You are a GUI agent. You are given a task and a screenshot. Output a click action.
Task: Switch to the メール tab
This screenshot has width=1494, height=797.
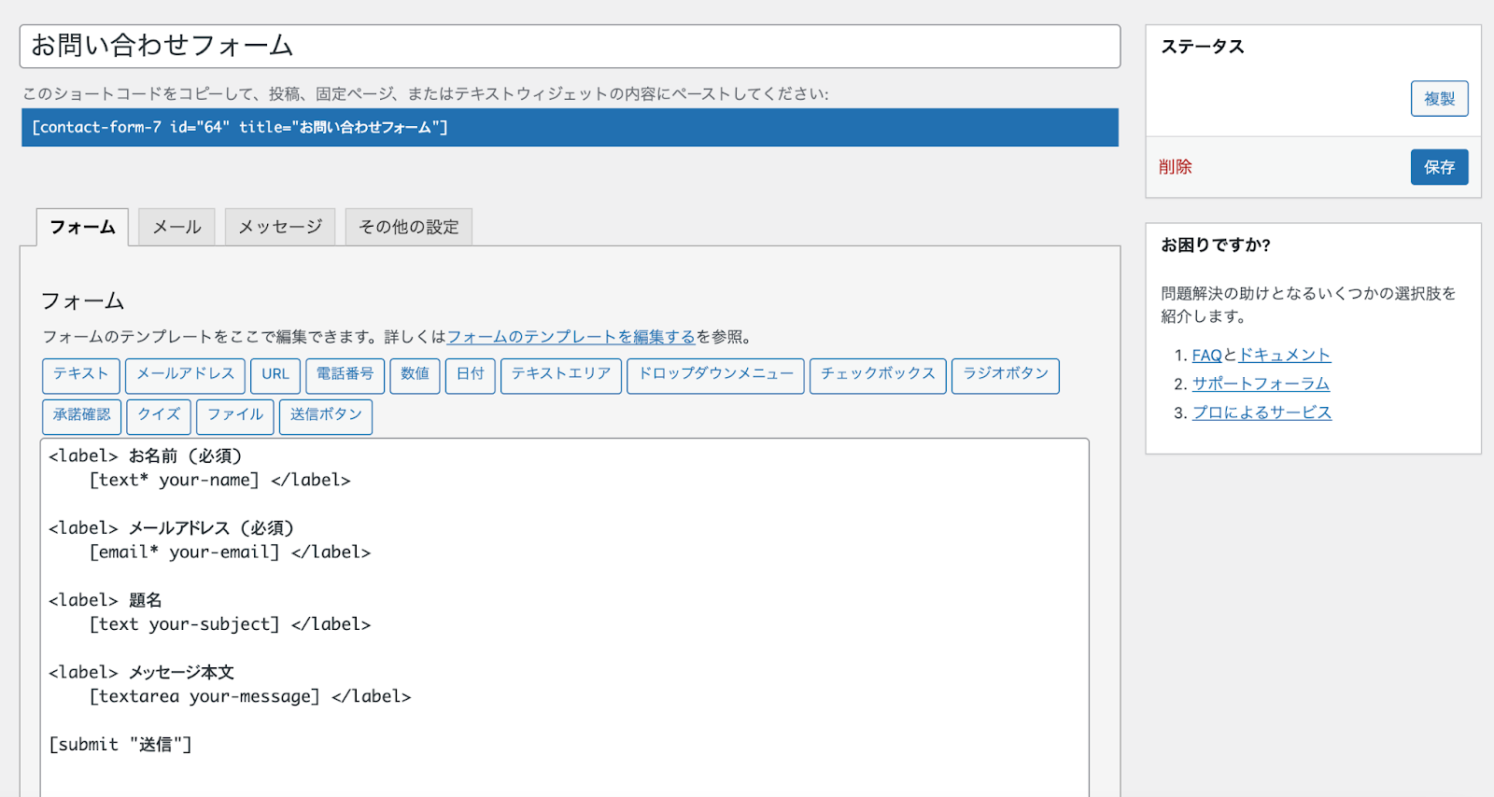176,227
